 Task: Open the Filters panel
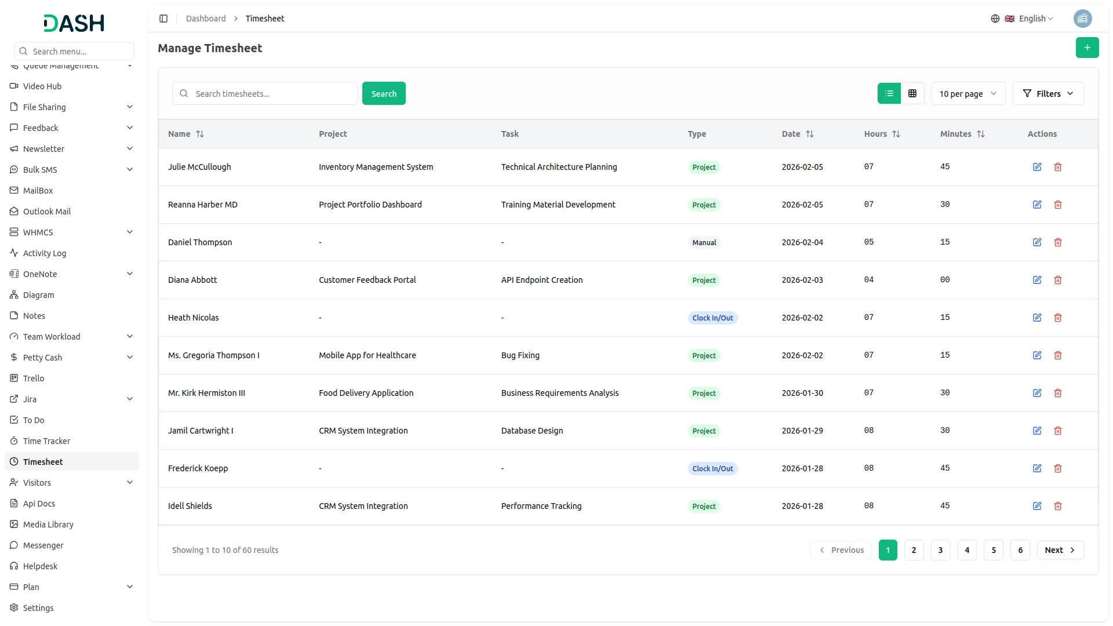point(1048,93)
